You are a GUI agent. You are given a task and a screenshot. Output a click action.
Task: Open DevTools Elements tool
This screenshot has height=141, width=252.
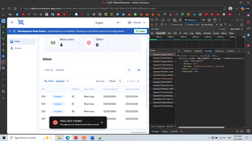click(x=169, y=20)
